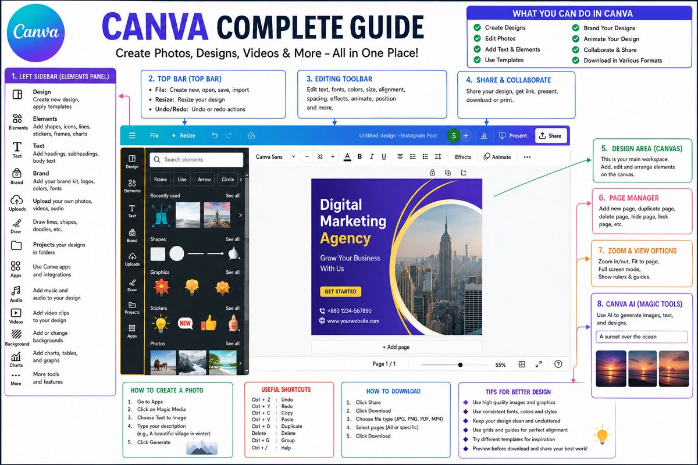This screenshot has height=465, width=698.
Task: Open the three-dot more options menu
Action: [527, 157]
